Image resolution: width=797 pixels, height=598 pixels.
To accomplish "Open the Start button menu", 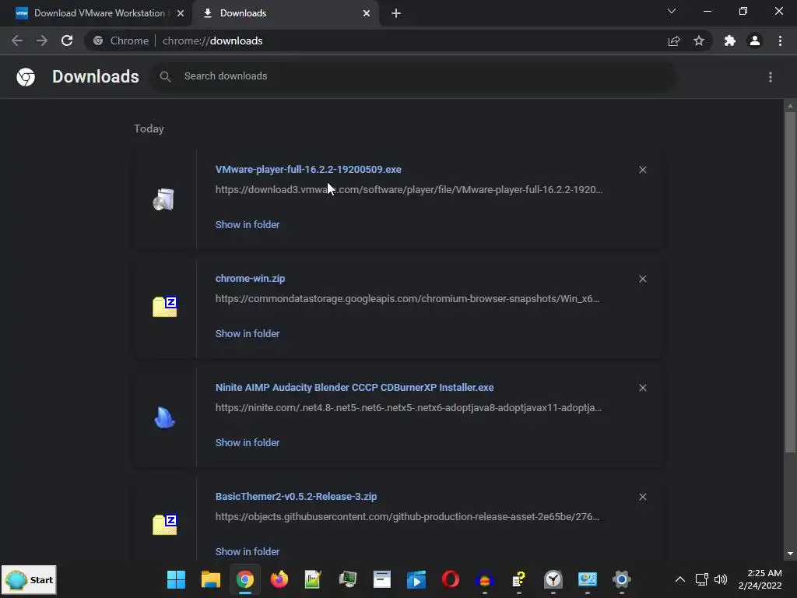I will [x=29, y=579].
